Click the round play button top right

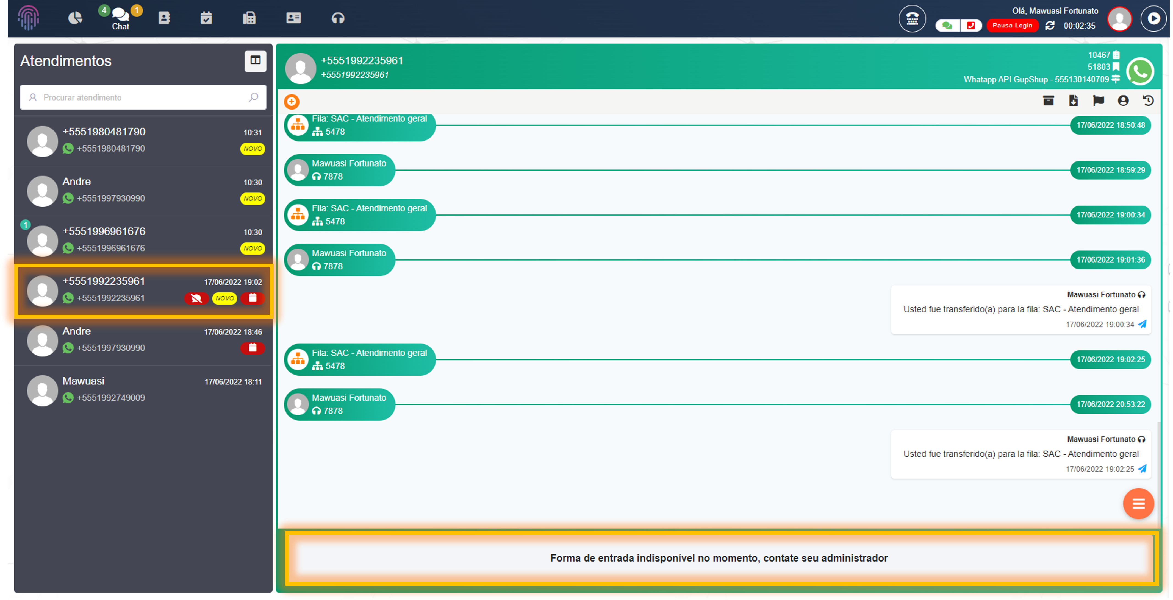(x=1154, y=19)
